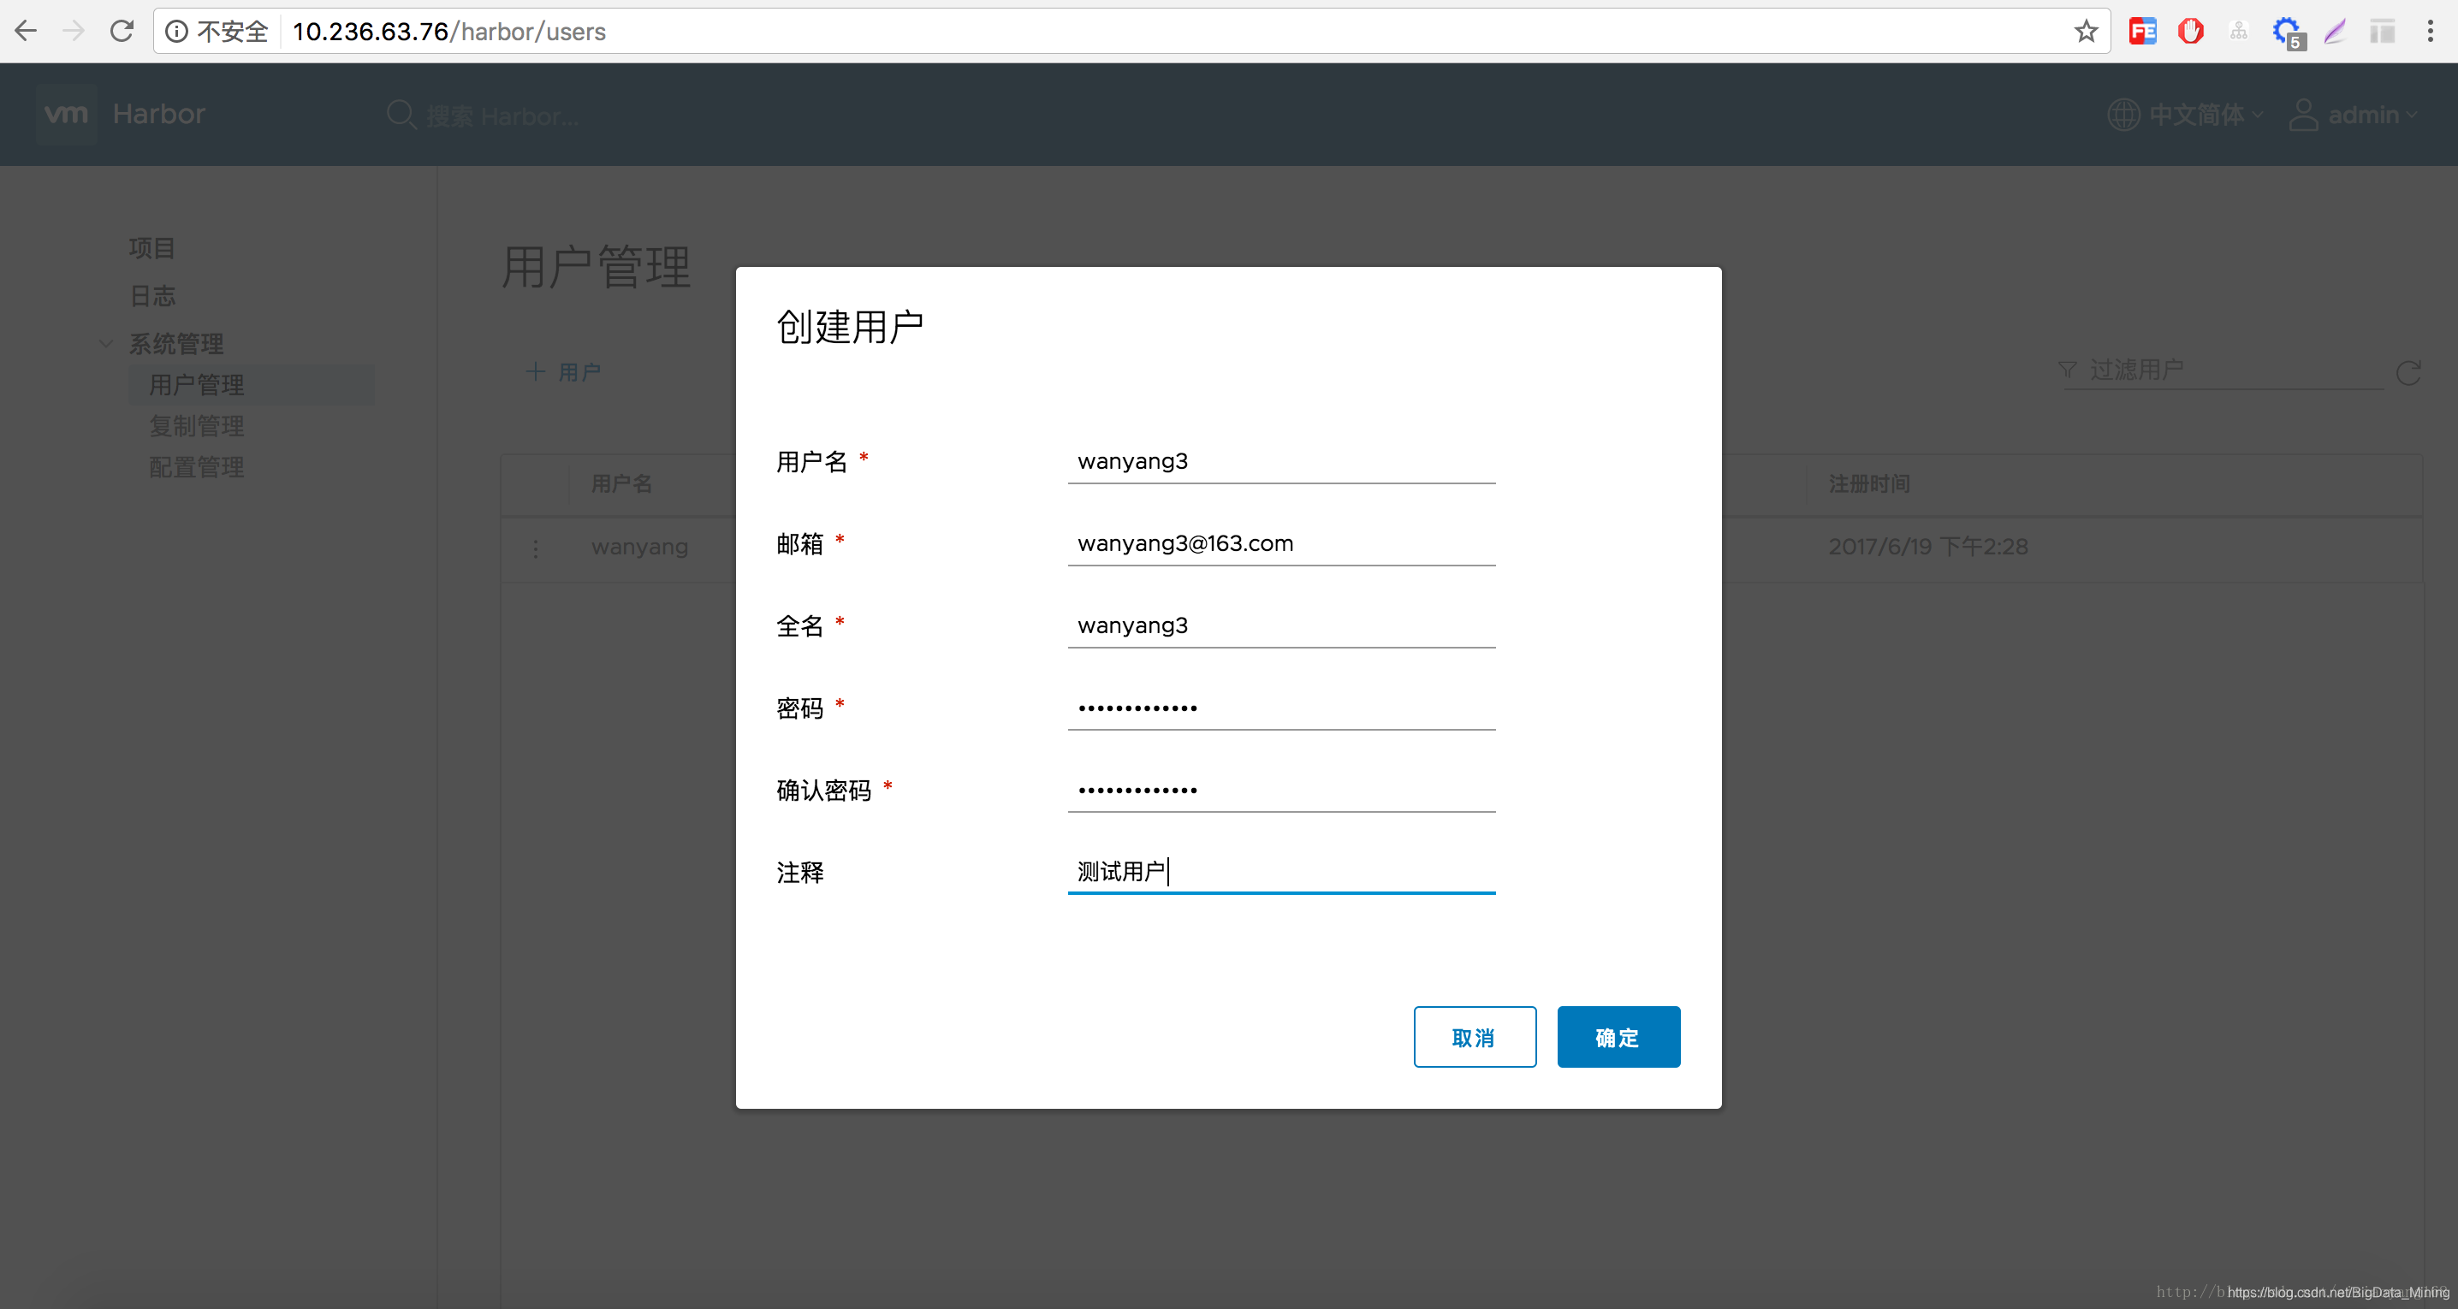Open the red shield extension icon
Viewport: 2458px width, 1309px height.
[2191, 32]
